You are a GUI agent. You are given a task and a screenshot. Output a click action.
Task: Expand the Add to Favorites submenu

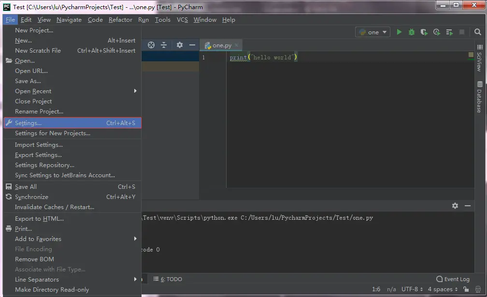[72, 239]
